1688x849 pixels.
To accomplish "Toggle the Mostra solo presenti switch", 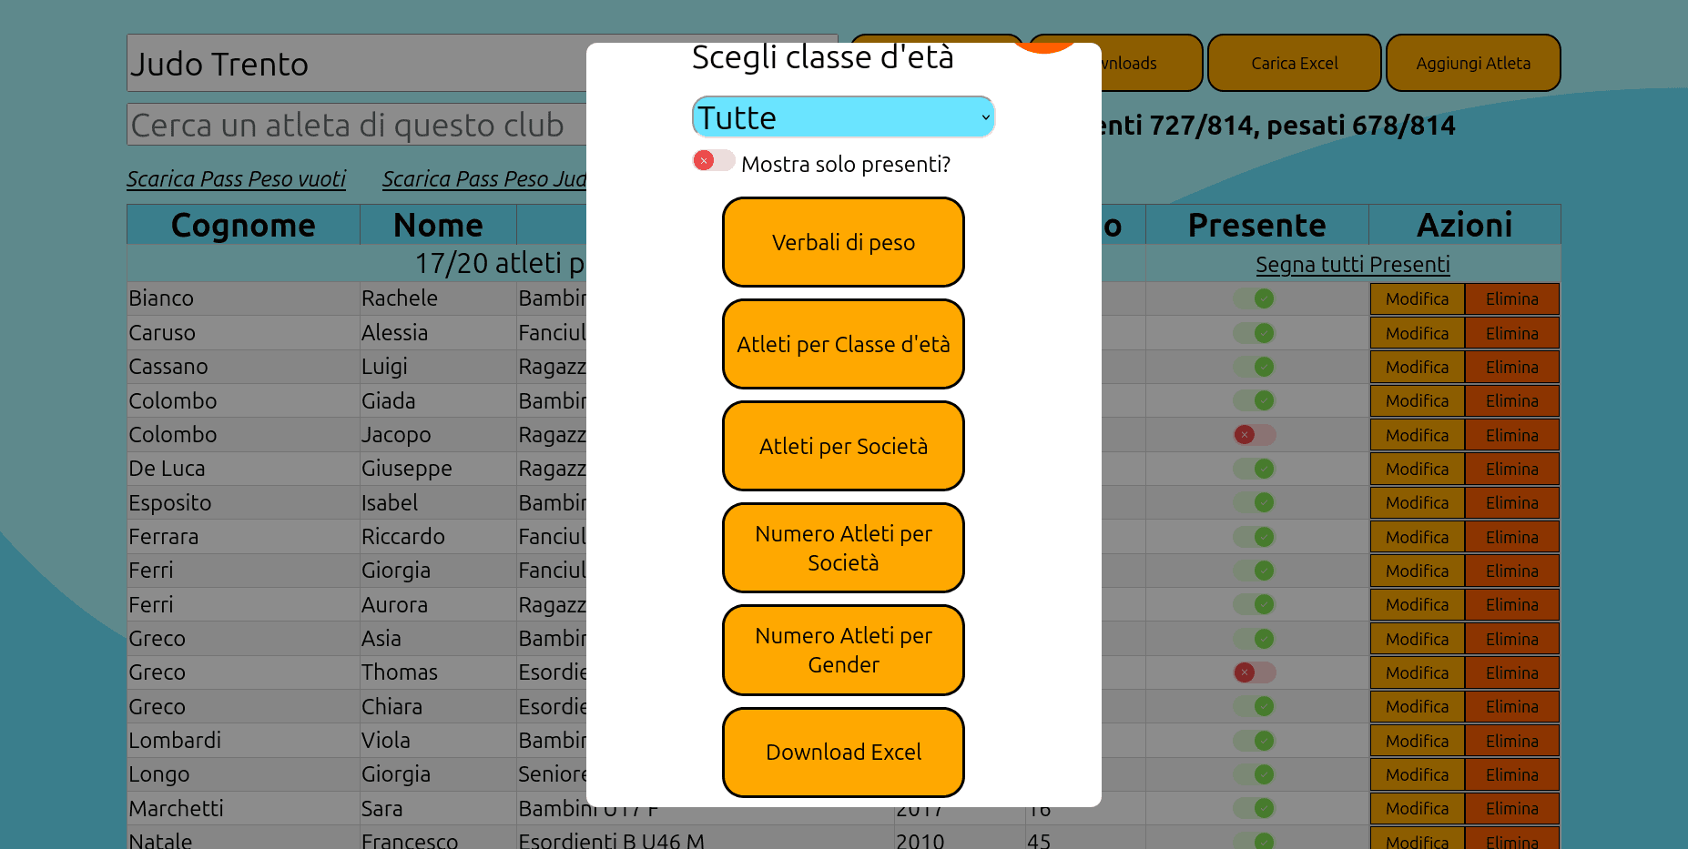I will pos(713,161).
